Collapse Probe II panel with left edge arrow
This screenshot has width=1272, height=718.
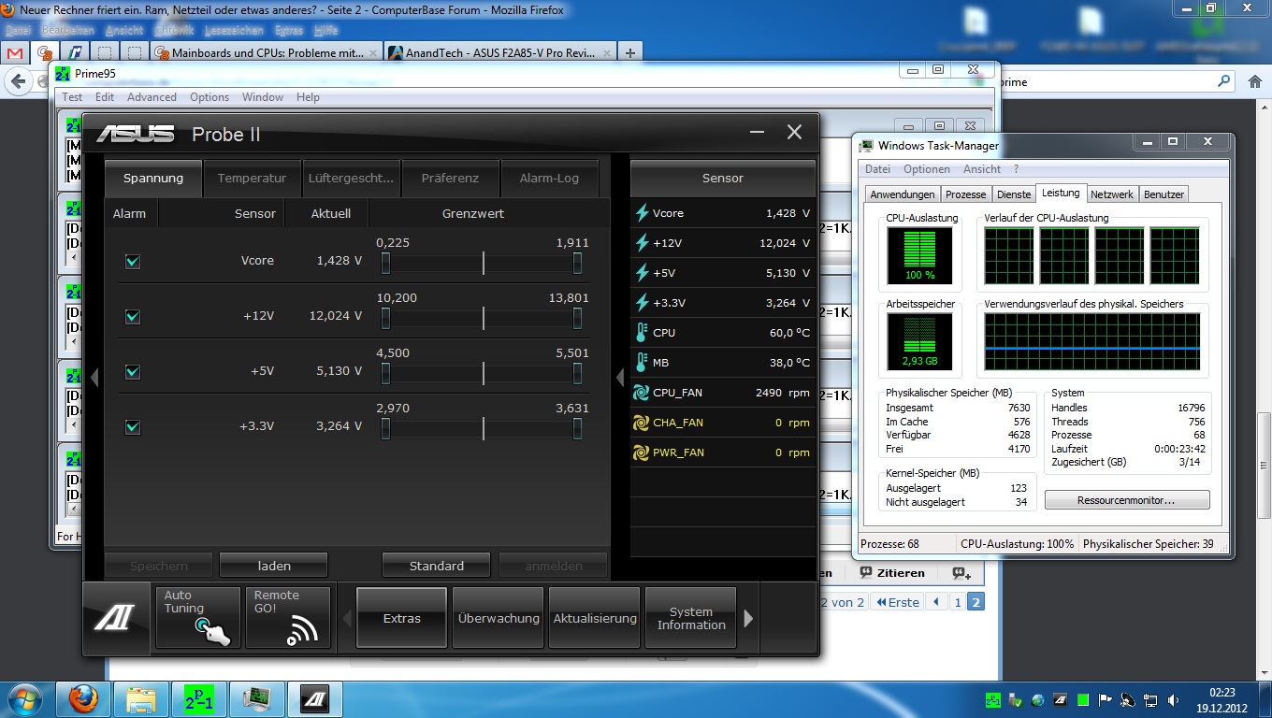[x=94, y=378]
